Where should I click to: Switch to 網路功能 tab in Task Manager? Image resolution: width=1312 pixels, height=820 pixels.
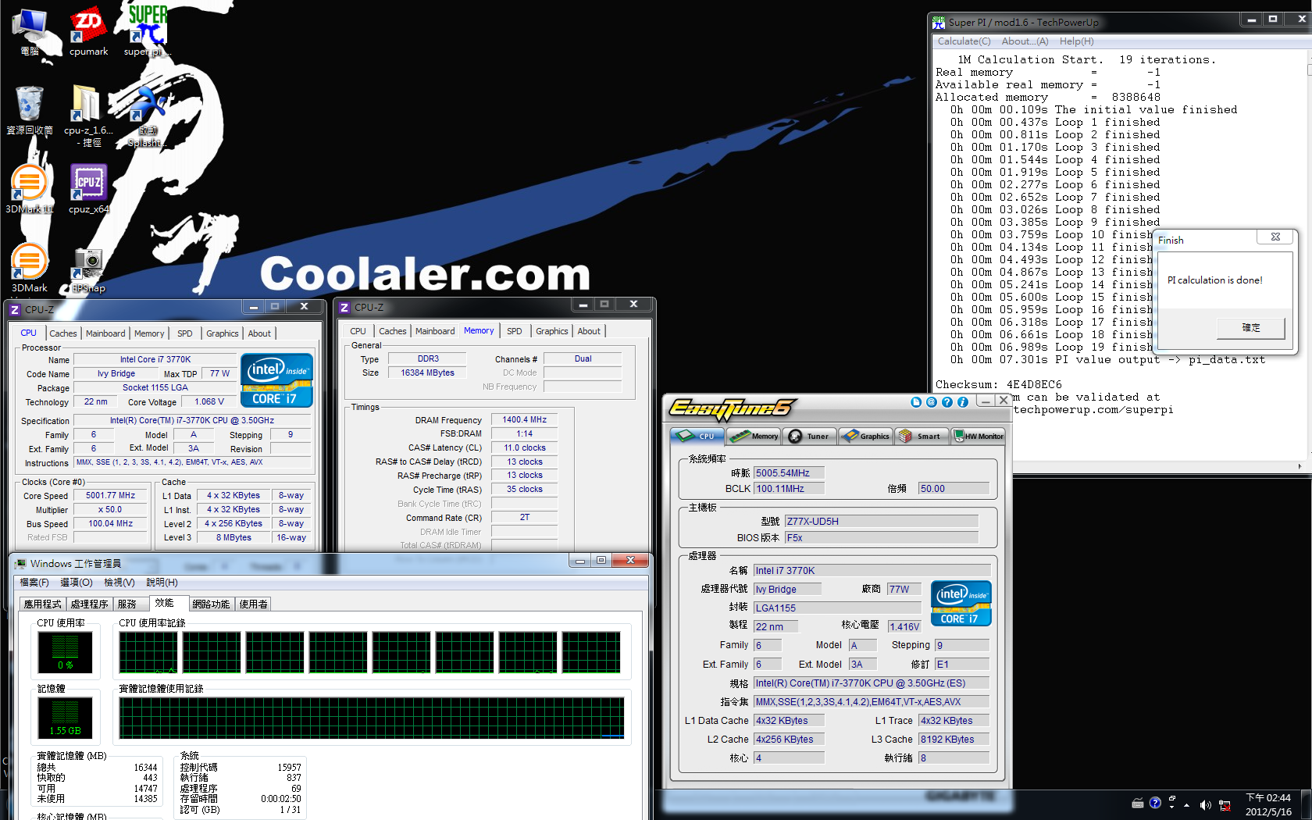[211, 604]
